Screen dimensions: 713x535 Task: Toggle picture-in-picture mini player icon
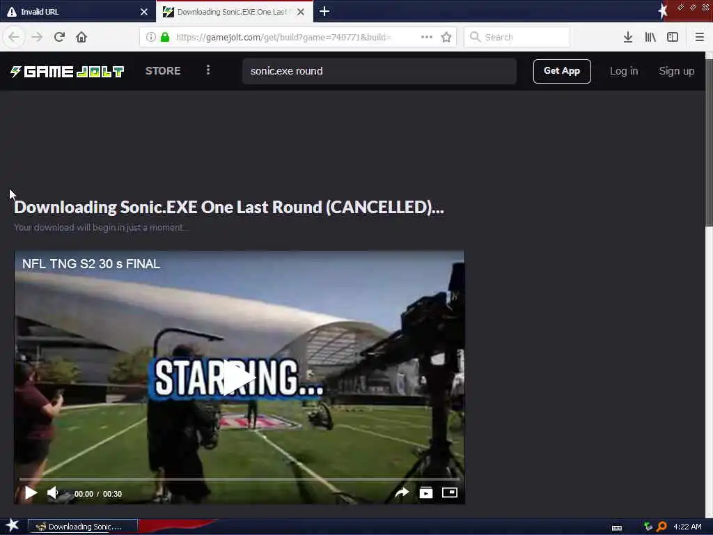pyautogui.click(x=450, y=493)
